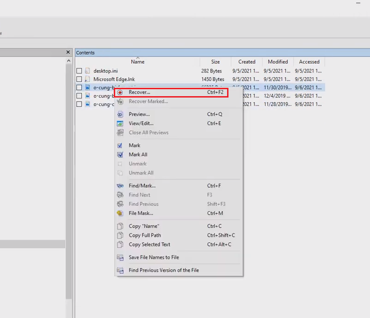Image resolution: width=370 pixels, height=318 pixels.
Task: Click the Find Previous Version icon
Action: pos(120,270)
